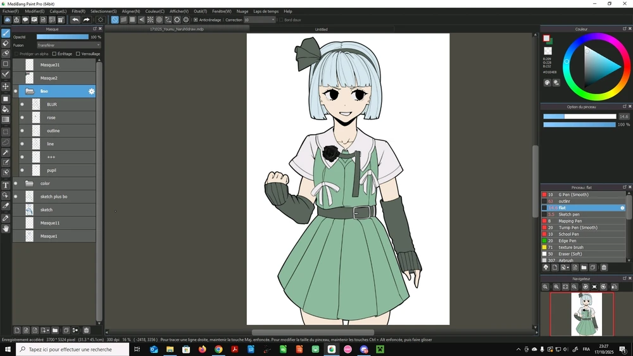Toggle the Écrêtage checkbox

[54, 54]
